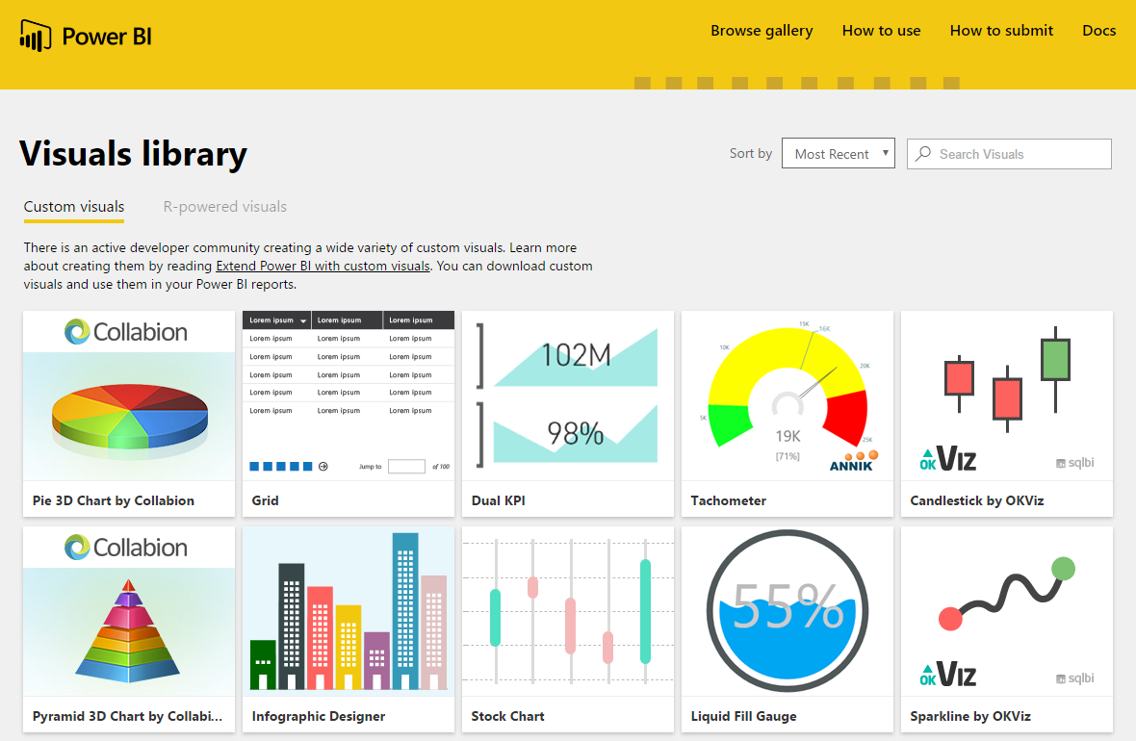Viewport: 1136px width, 741px height.
Task: Click into the Search Visuals input field
Action: point(1009,154)
